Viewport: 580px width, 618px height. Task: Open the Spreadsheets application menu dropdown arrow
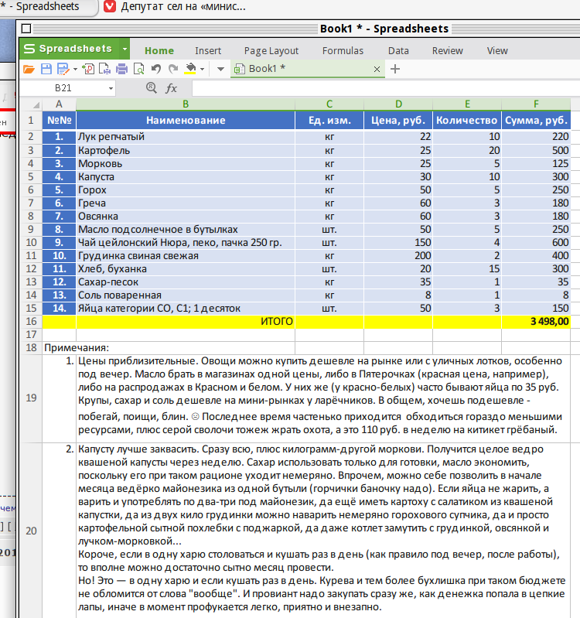point(125,49)
